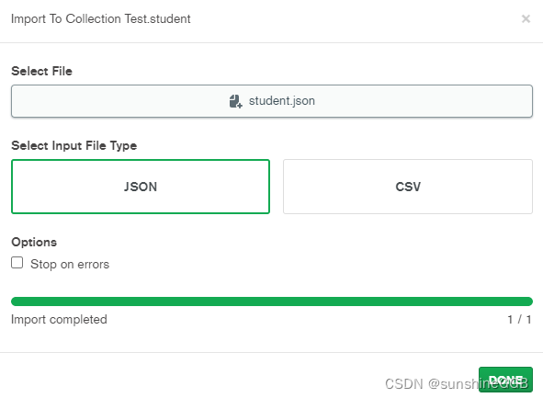Click the student.json file name text
The width and height of the screenshot is (543, 398).
click(282, 101)
